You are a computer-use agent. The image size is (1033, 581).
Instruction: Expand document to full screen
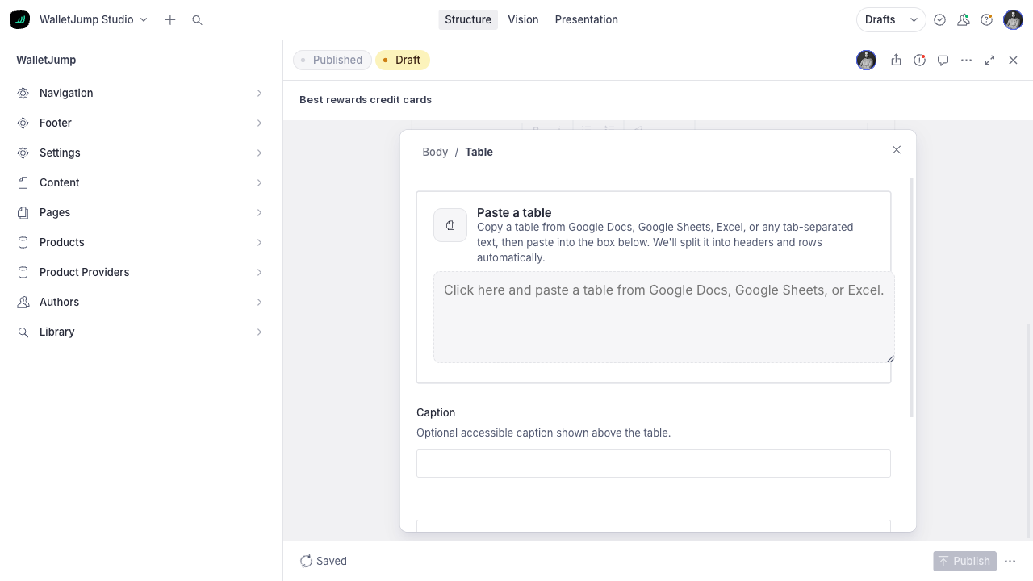[x=989, y=60]
